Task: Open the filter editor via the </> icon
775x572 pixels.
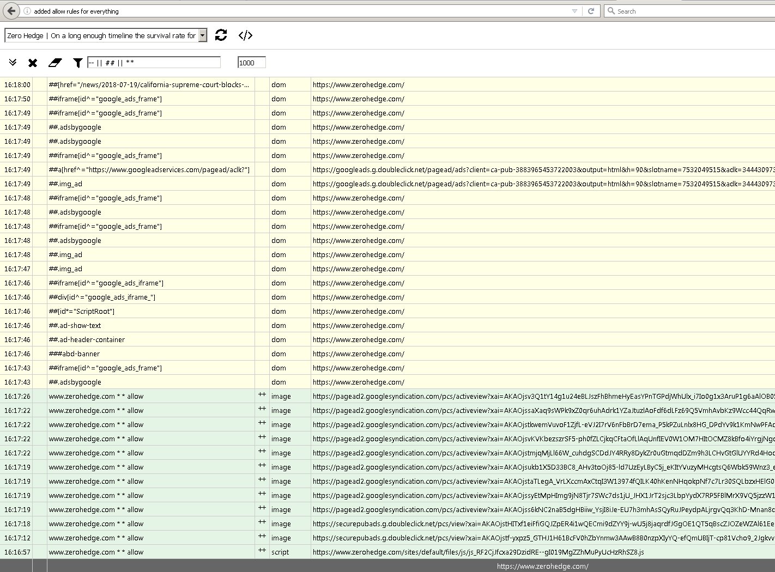Action: point(246,35)
